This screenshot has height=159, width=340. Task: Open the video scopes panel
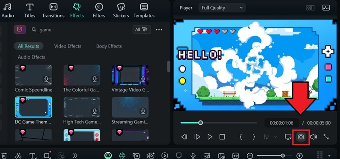[326, 8]
